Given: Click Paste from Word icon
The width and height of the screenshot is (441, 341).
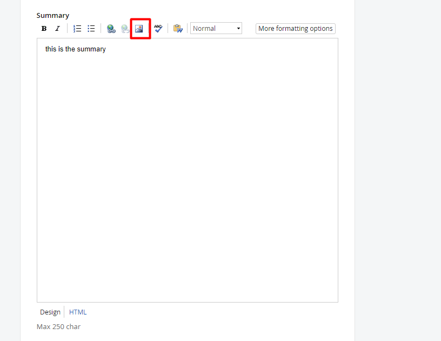Looking at the screenshot, I should click(178, 29).
